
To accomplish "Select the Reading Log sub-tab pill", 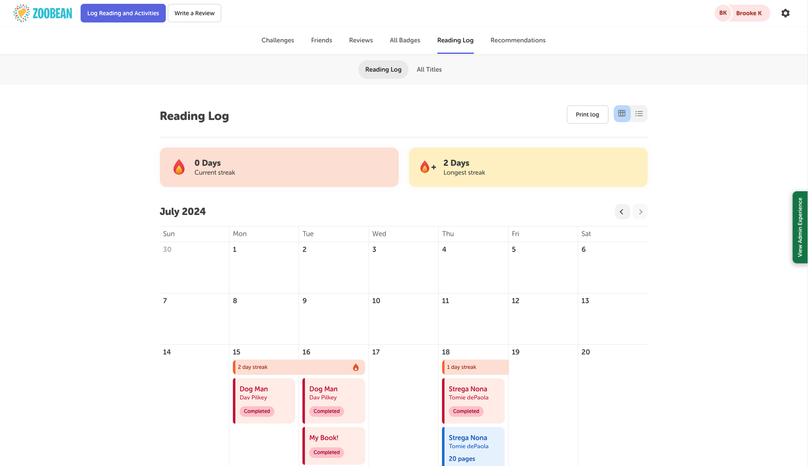I will 383,70.
